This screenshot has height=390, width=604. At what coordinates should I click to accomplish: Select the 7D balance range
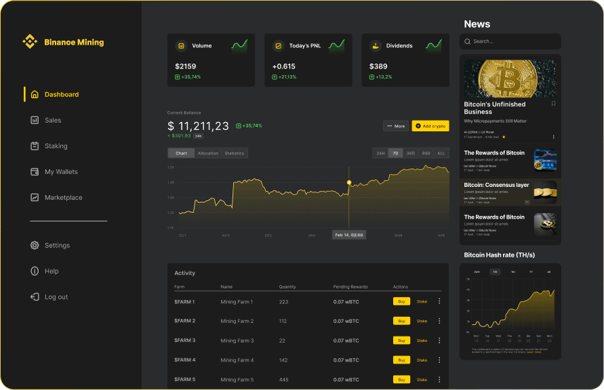point(395,153)
